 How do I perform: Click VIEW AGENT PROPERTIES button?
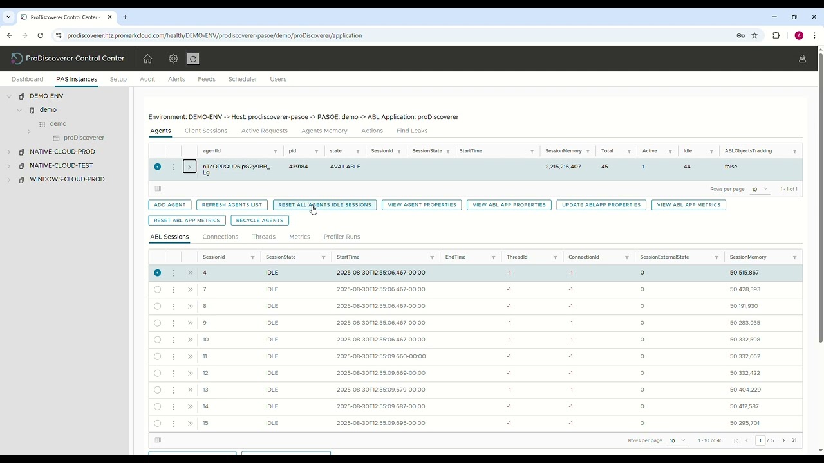[x=422, y=205]
